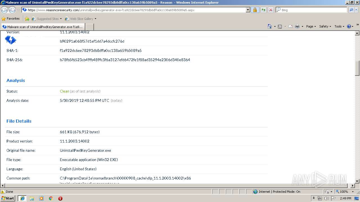Click the browser Back button

click(4, 10)
